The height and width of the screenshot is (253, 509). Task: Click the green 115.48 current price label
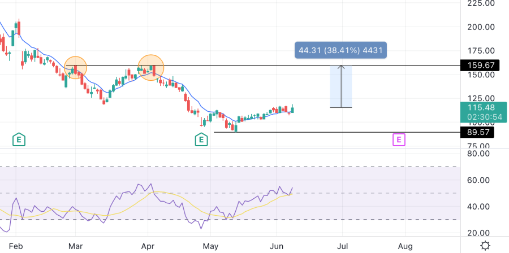pyautogui.click(x=478, y=107)
